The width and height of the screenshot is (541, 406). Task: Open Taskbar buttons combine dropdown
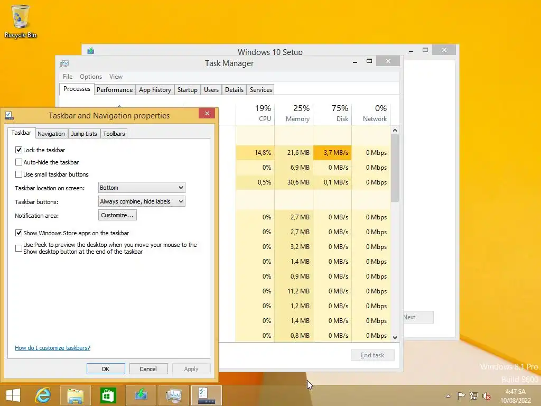pos(142,201)
